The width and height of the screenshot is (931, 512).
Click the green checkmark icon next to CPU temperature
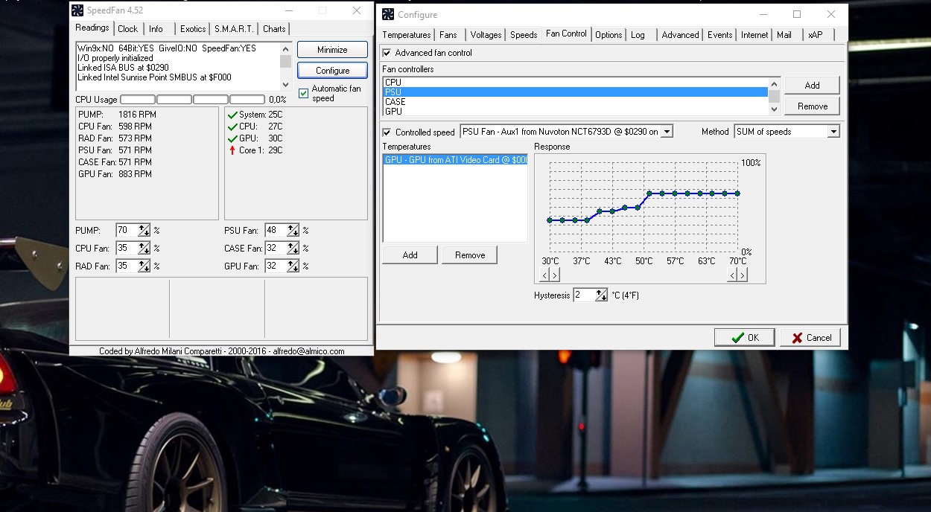click(x=232, y=127)
